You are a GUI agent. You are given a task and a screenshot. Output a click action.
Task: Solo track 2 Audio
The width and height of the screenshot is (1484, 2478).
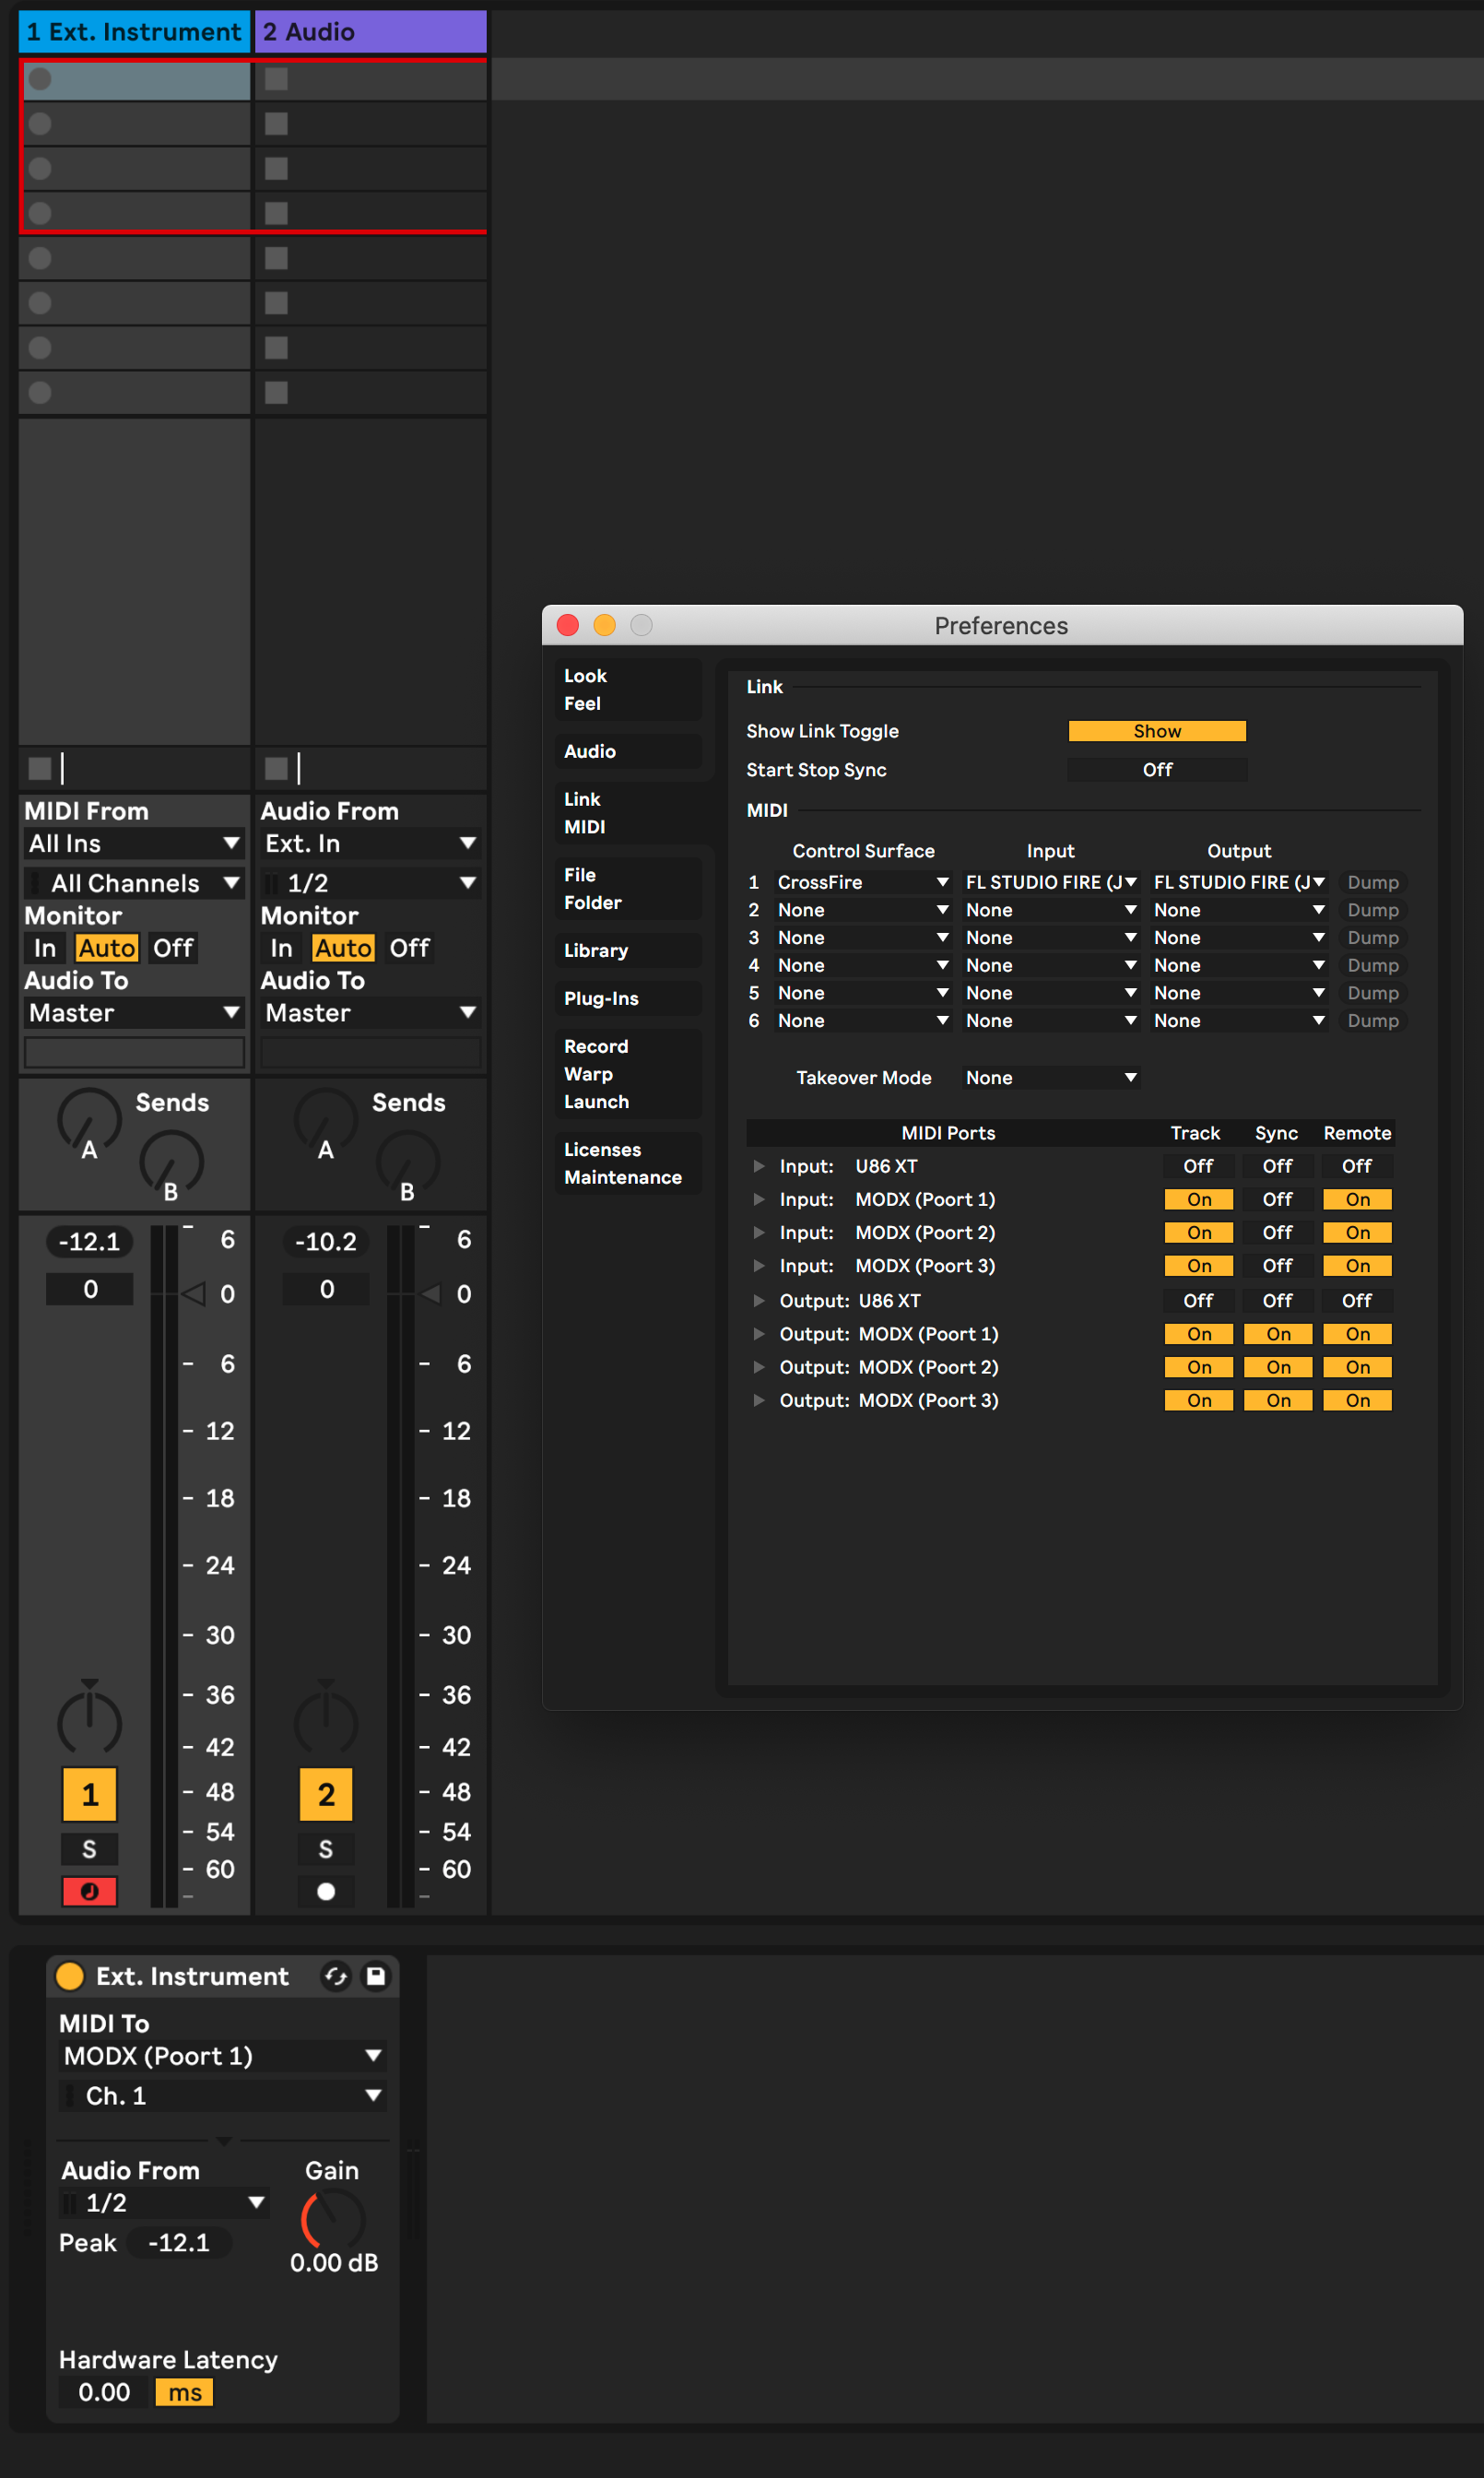(326, 1849)
